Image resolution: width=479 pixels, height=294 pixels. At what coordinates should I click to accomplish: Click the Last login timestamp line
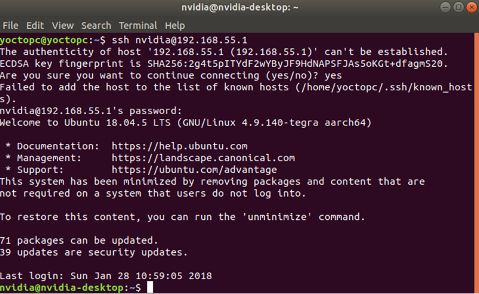pyautogui.click(x=106, y=276)
